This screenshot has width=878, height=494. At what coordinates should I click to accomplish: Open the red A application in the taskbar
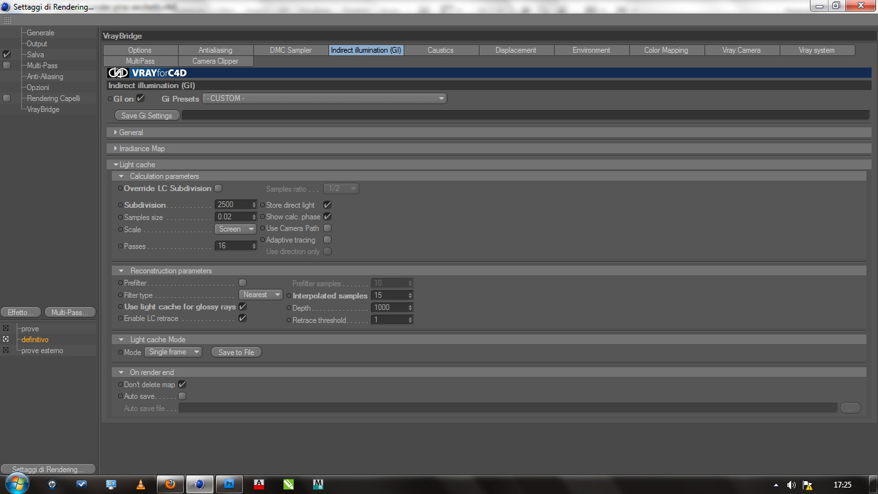click(259, 484)
